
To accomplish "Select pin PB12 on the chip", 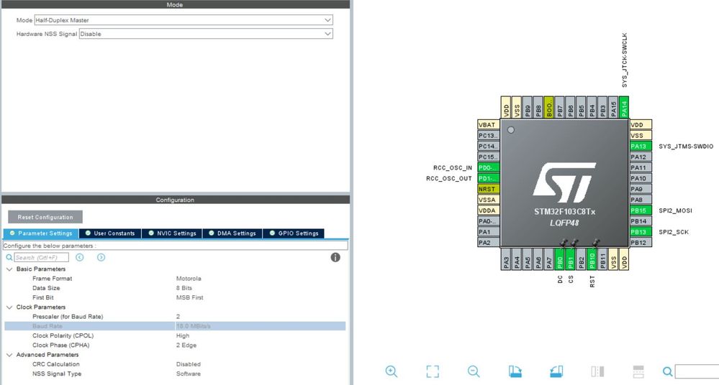I will (x=641, y=243).
